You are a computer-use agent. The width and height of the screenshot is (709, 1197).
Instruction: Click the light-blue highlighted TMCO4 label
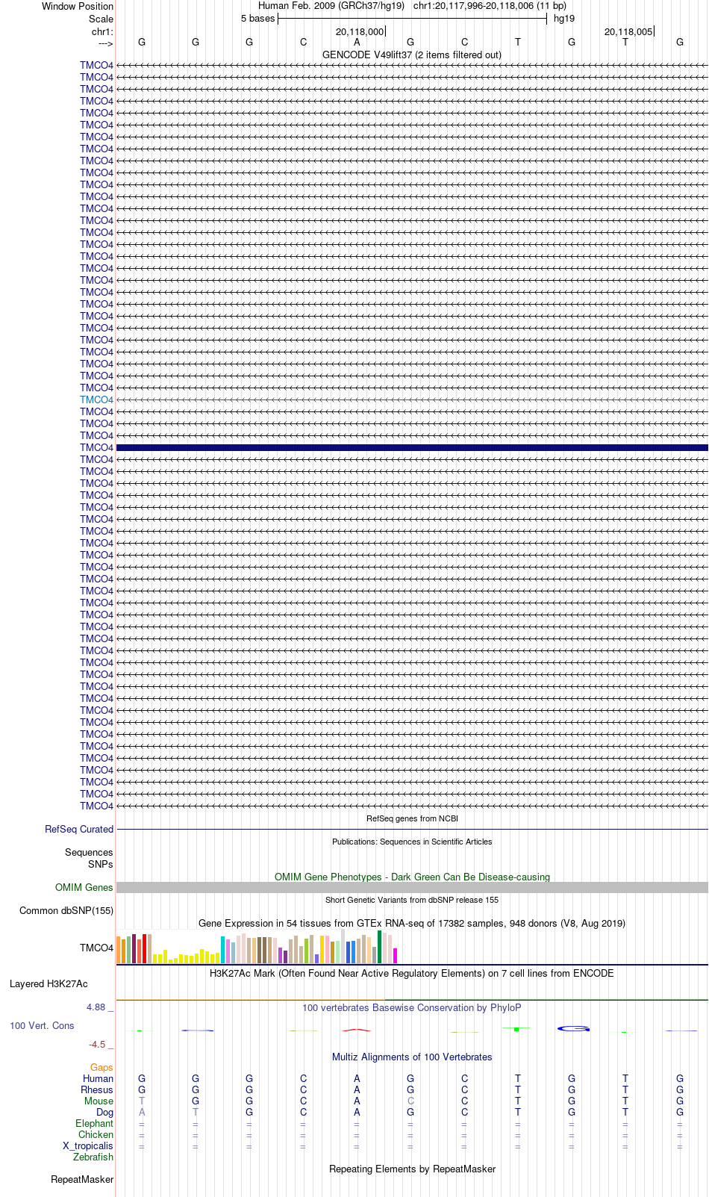point(96,399)
